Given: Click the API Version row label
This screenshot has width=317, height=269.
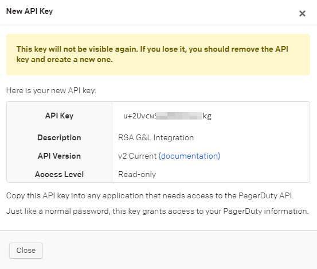Looking at the screenshot, I should (59, 156).
